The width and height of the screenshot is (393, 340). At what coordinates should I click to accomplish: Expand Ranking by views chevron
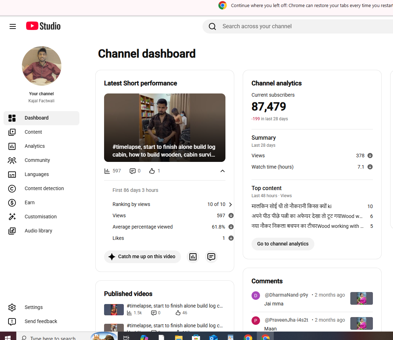231,205
